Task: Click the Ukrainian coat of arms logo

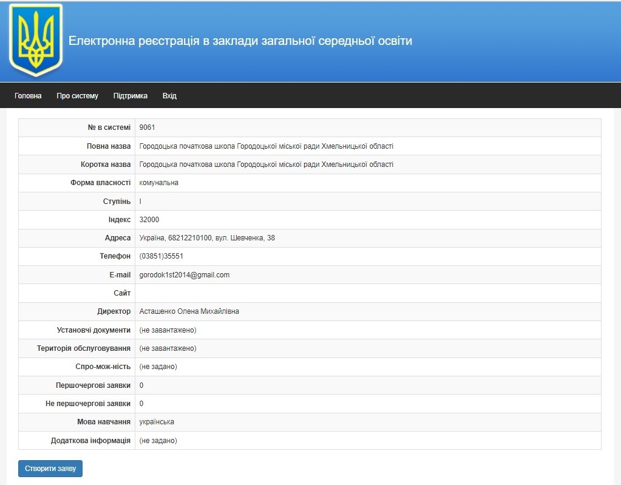Action: pyautogui.click(x=36, y=40)
